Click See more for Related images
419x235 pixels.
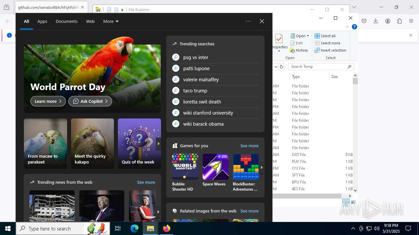249,211
